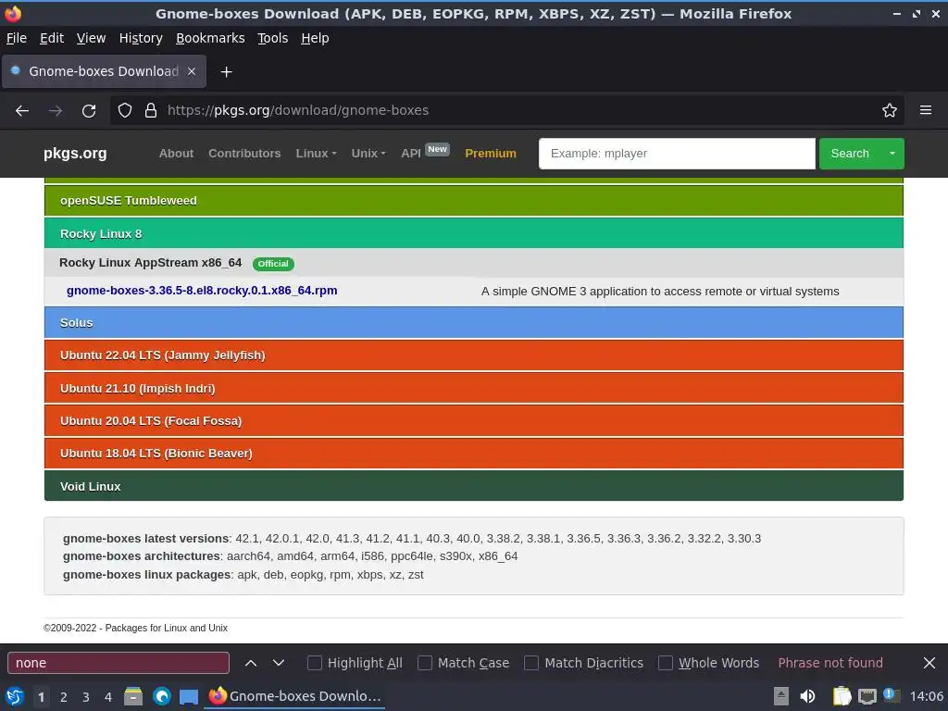The image size is (948, 711).
Task: Focus the package search field
Action: coord(677,154)
